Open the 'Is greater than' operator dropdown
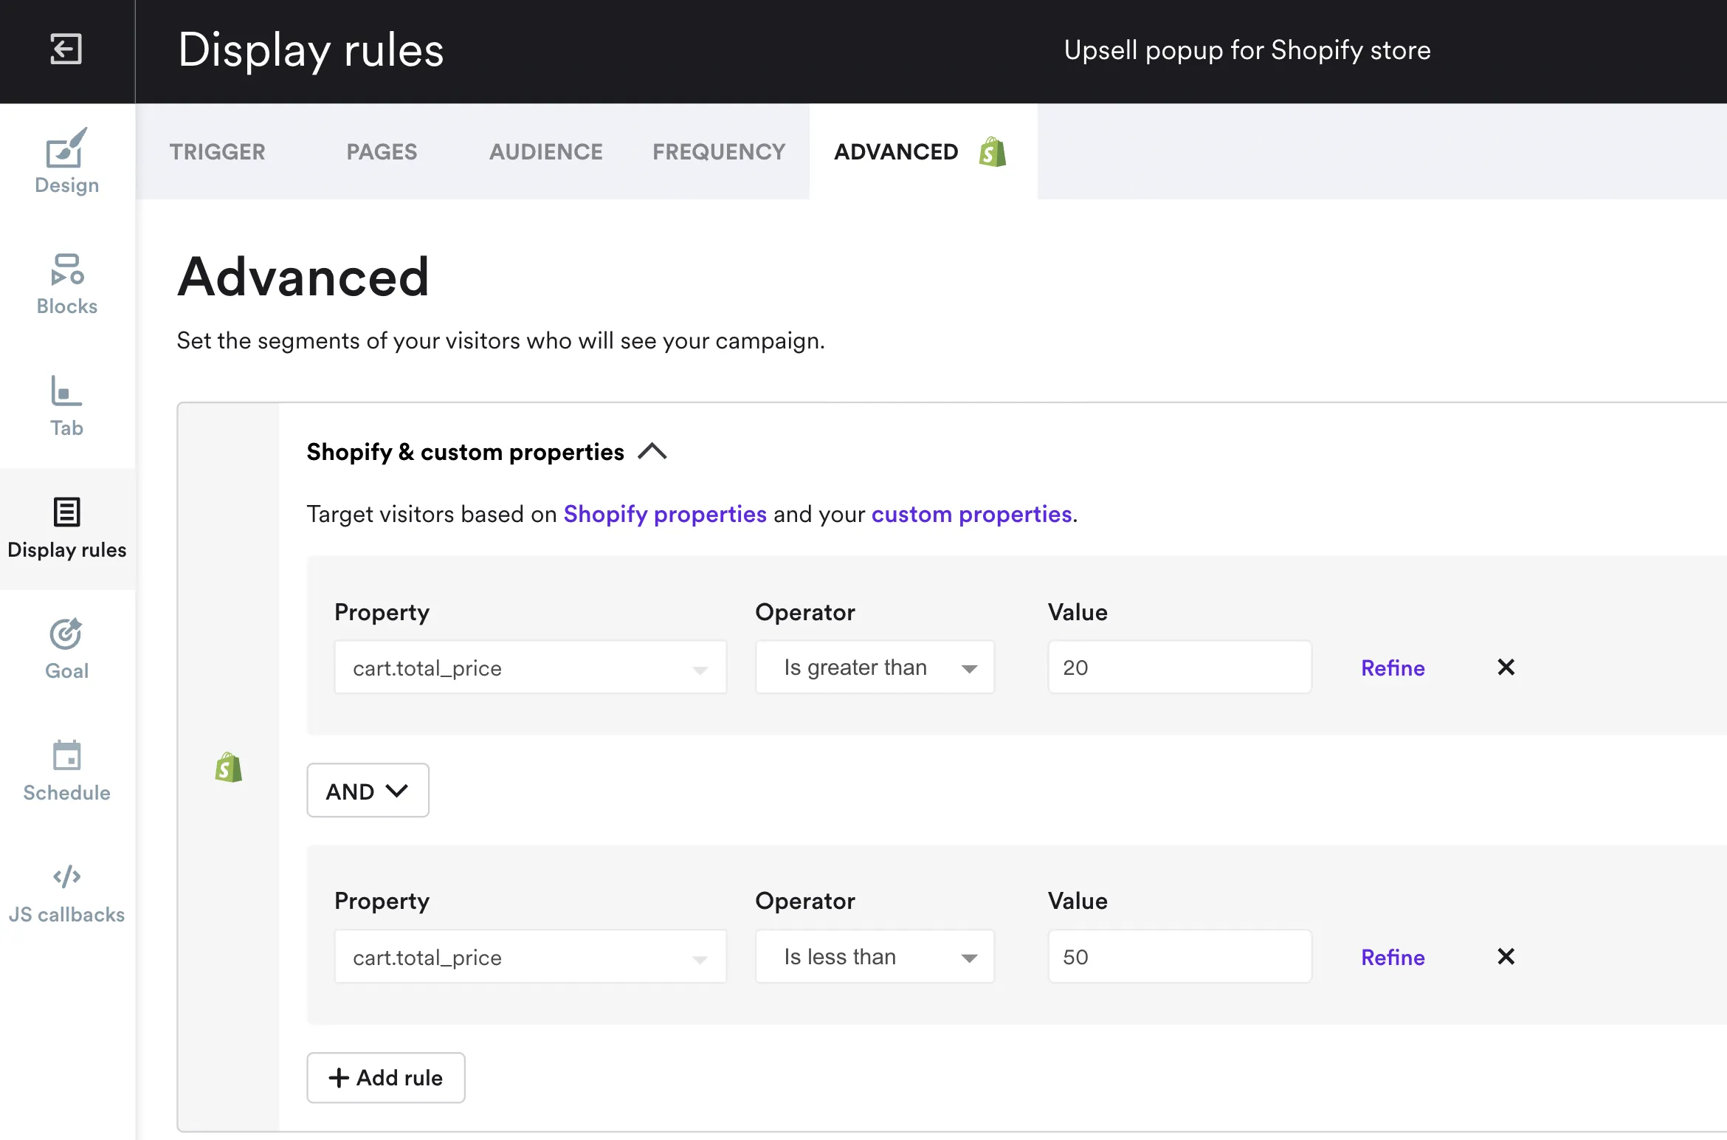Image resolution: width=1727 pixels, height=1140 pixels. click(874, 667)
